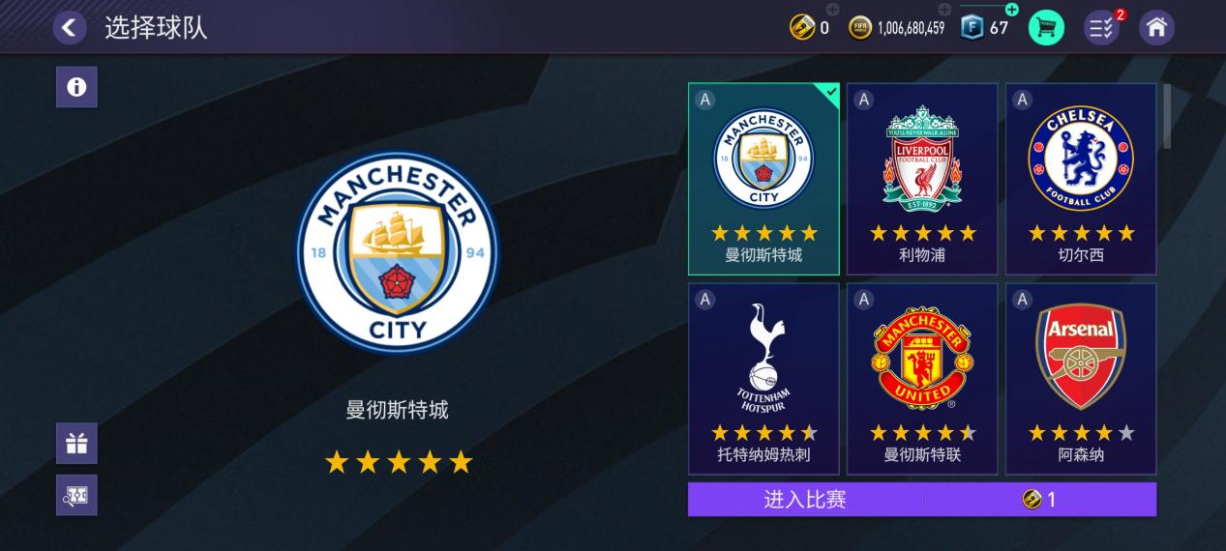Click the large Manchester City crest

[398, 253]
